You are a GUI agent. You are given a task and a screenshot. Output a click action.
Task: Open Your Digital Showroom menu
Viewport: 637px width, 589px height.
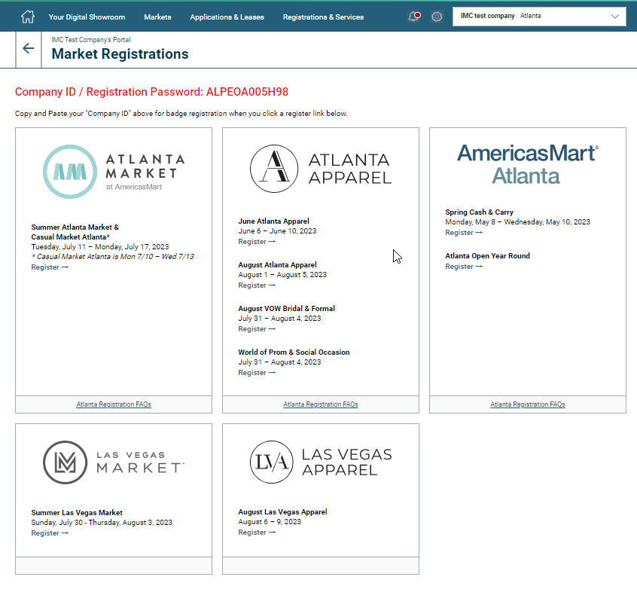pos(87,17)
